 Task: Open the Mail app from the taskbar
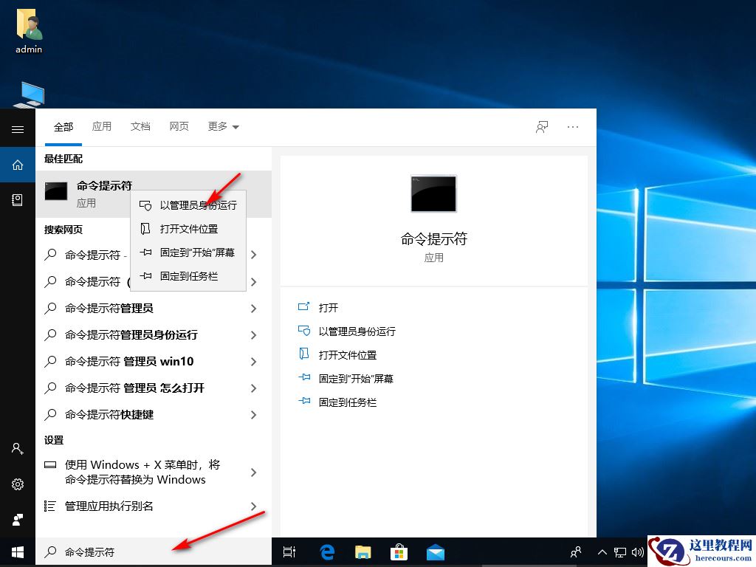tap(436, 551)
